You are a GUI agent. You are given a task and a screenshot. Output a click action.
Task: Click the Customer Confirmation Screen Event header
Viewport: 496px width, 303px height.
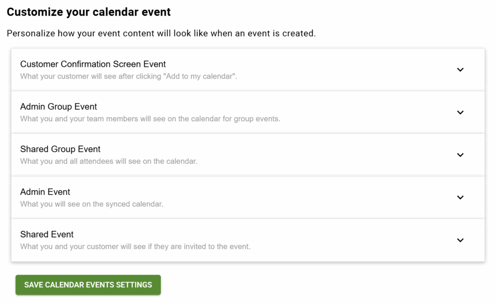93,64
